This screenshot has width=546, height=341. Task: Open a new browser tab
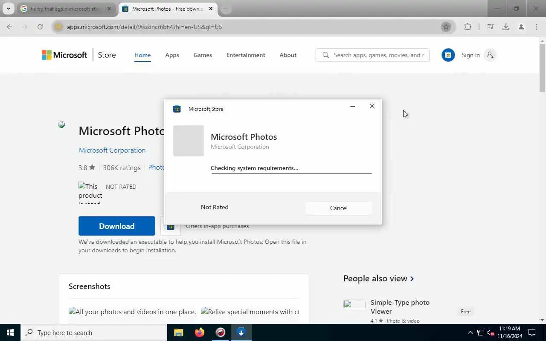226,9
